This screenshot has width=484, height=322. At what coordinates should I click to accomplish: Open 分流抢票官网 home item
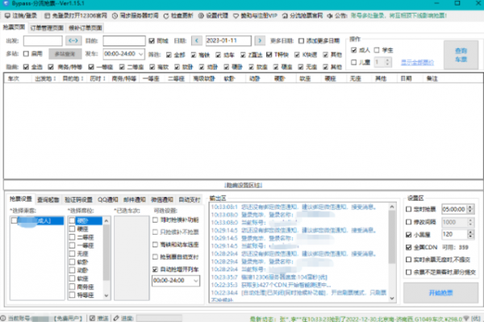(x=302, y=15)
